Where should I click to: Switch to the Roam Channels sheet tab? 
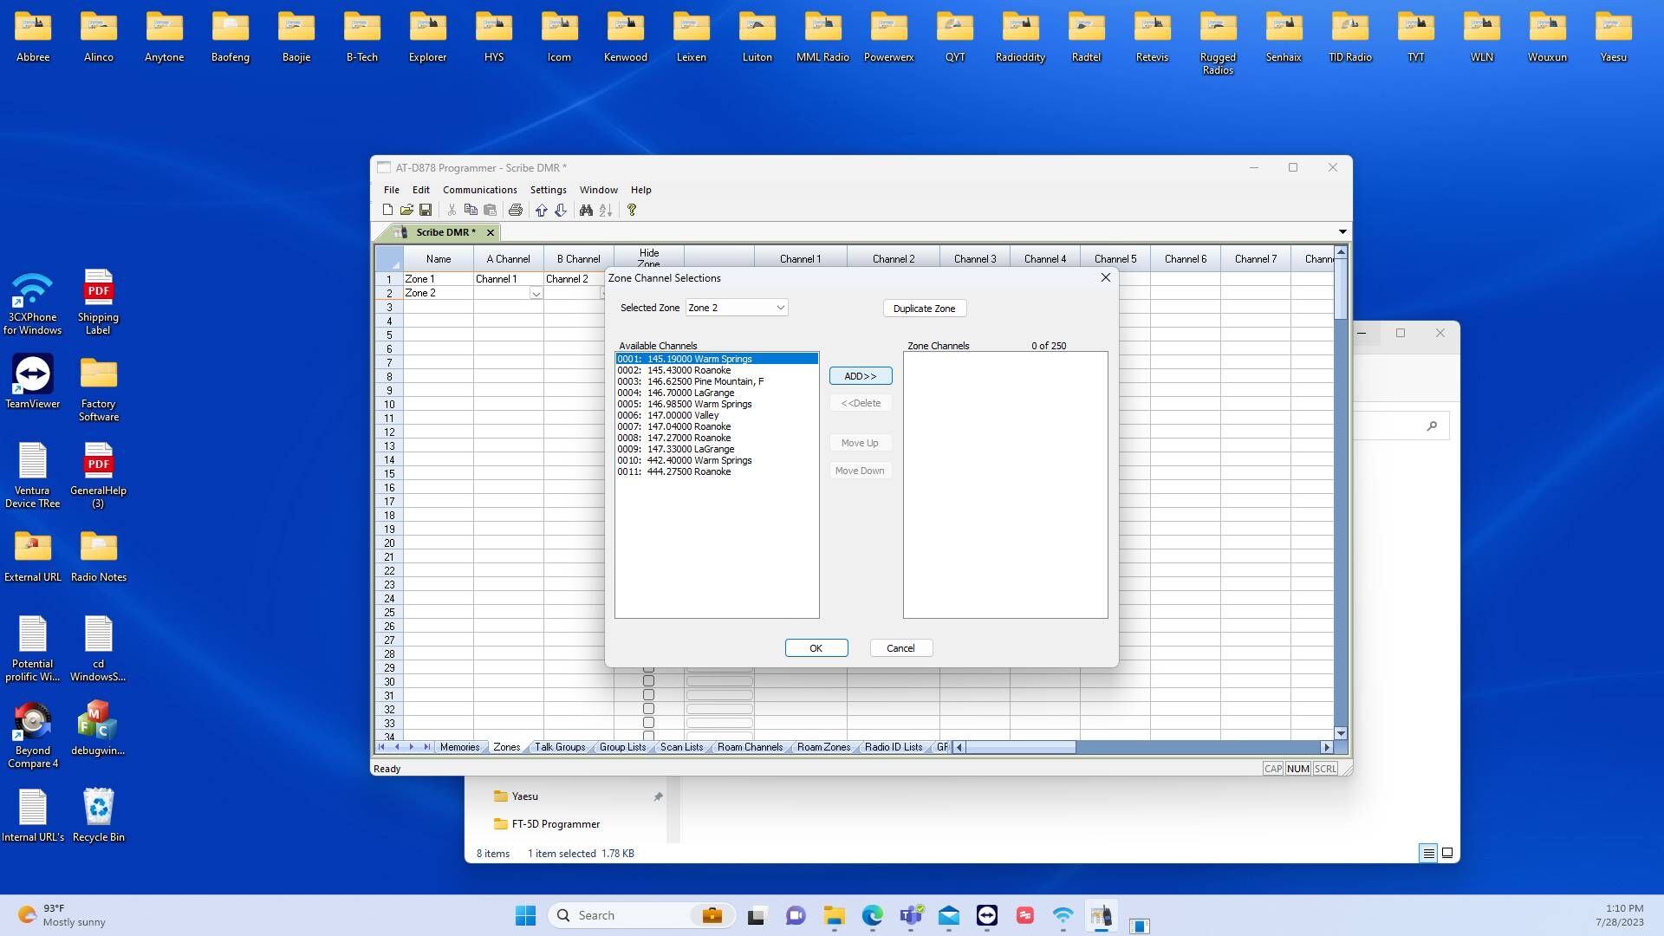click(x=751, y=747)
